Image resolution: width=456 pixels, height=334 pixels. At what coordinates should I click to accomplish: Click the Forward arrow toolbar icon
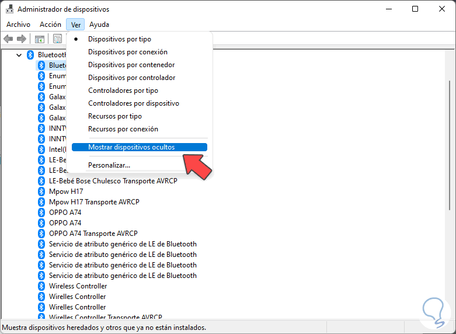pos(22,39)
